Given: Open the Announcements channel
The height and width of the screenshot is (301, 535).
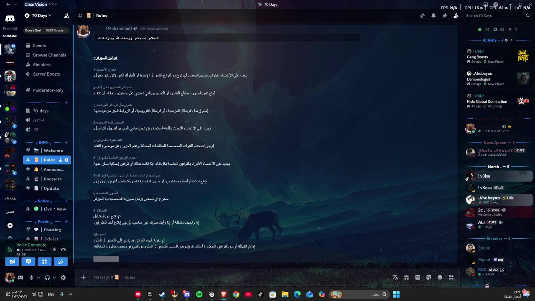Looking at the screenshot, I should pyautogui.click(x=47, y=169).
